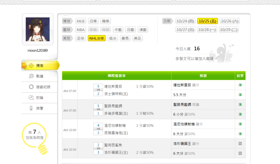Select the 韓棒 league filter
This screenshot has width=280, height=164.
[106, 21]
